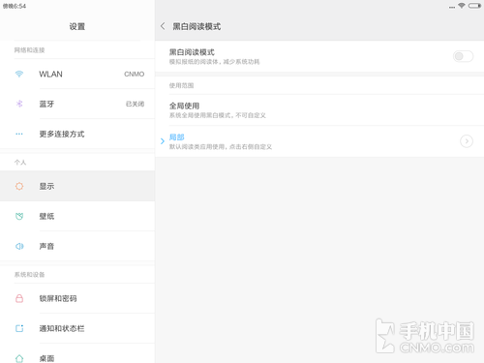Click the 使用范围 section label
484x363 pixels.
(x=181, y=85)
